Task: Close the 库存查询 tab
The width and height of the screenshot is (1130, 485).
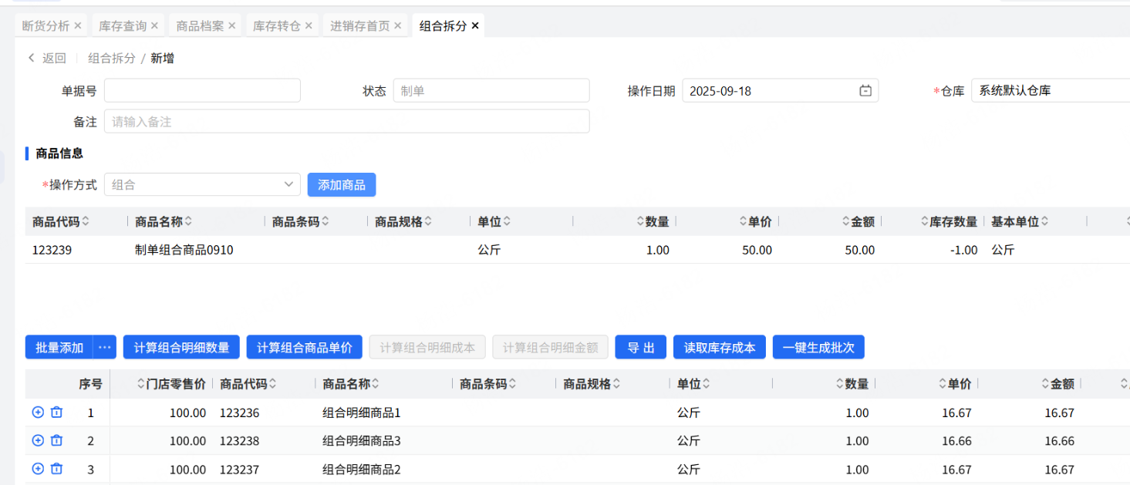Action: (x=154, y=25)
